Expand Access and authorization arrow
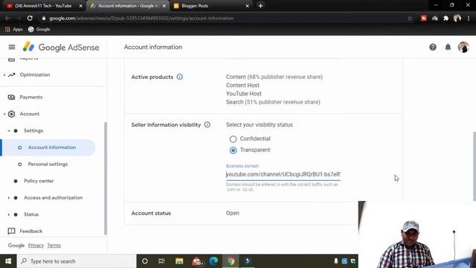Image resolution: width=476 pixels, height=268 pixels. click(8, 197)
